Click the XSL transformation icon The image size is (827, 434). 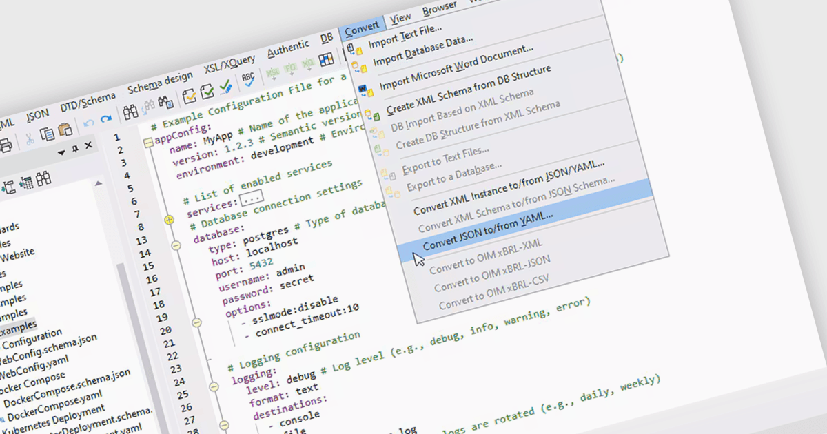click(x=272, y=73)
